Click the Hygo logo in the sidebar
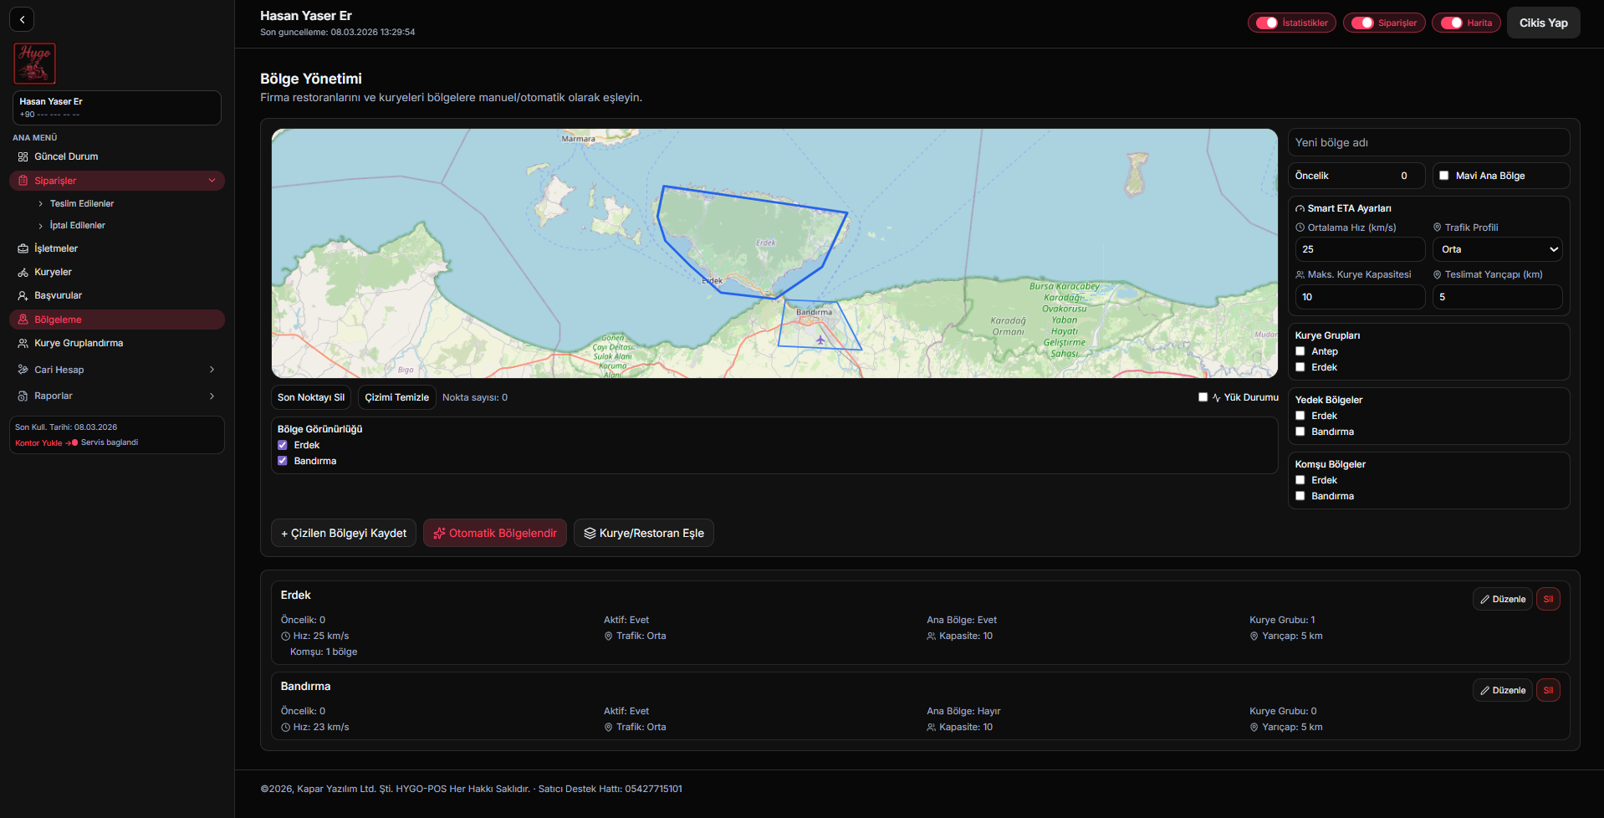This screenshot has height=818, width=1604. tap(34, 64)
